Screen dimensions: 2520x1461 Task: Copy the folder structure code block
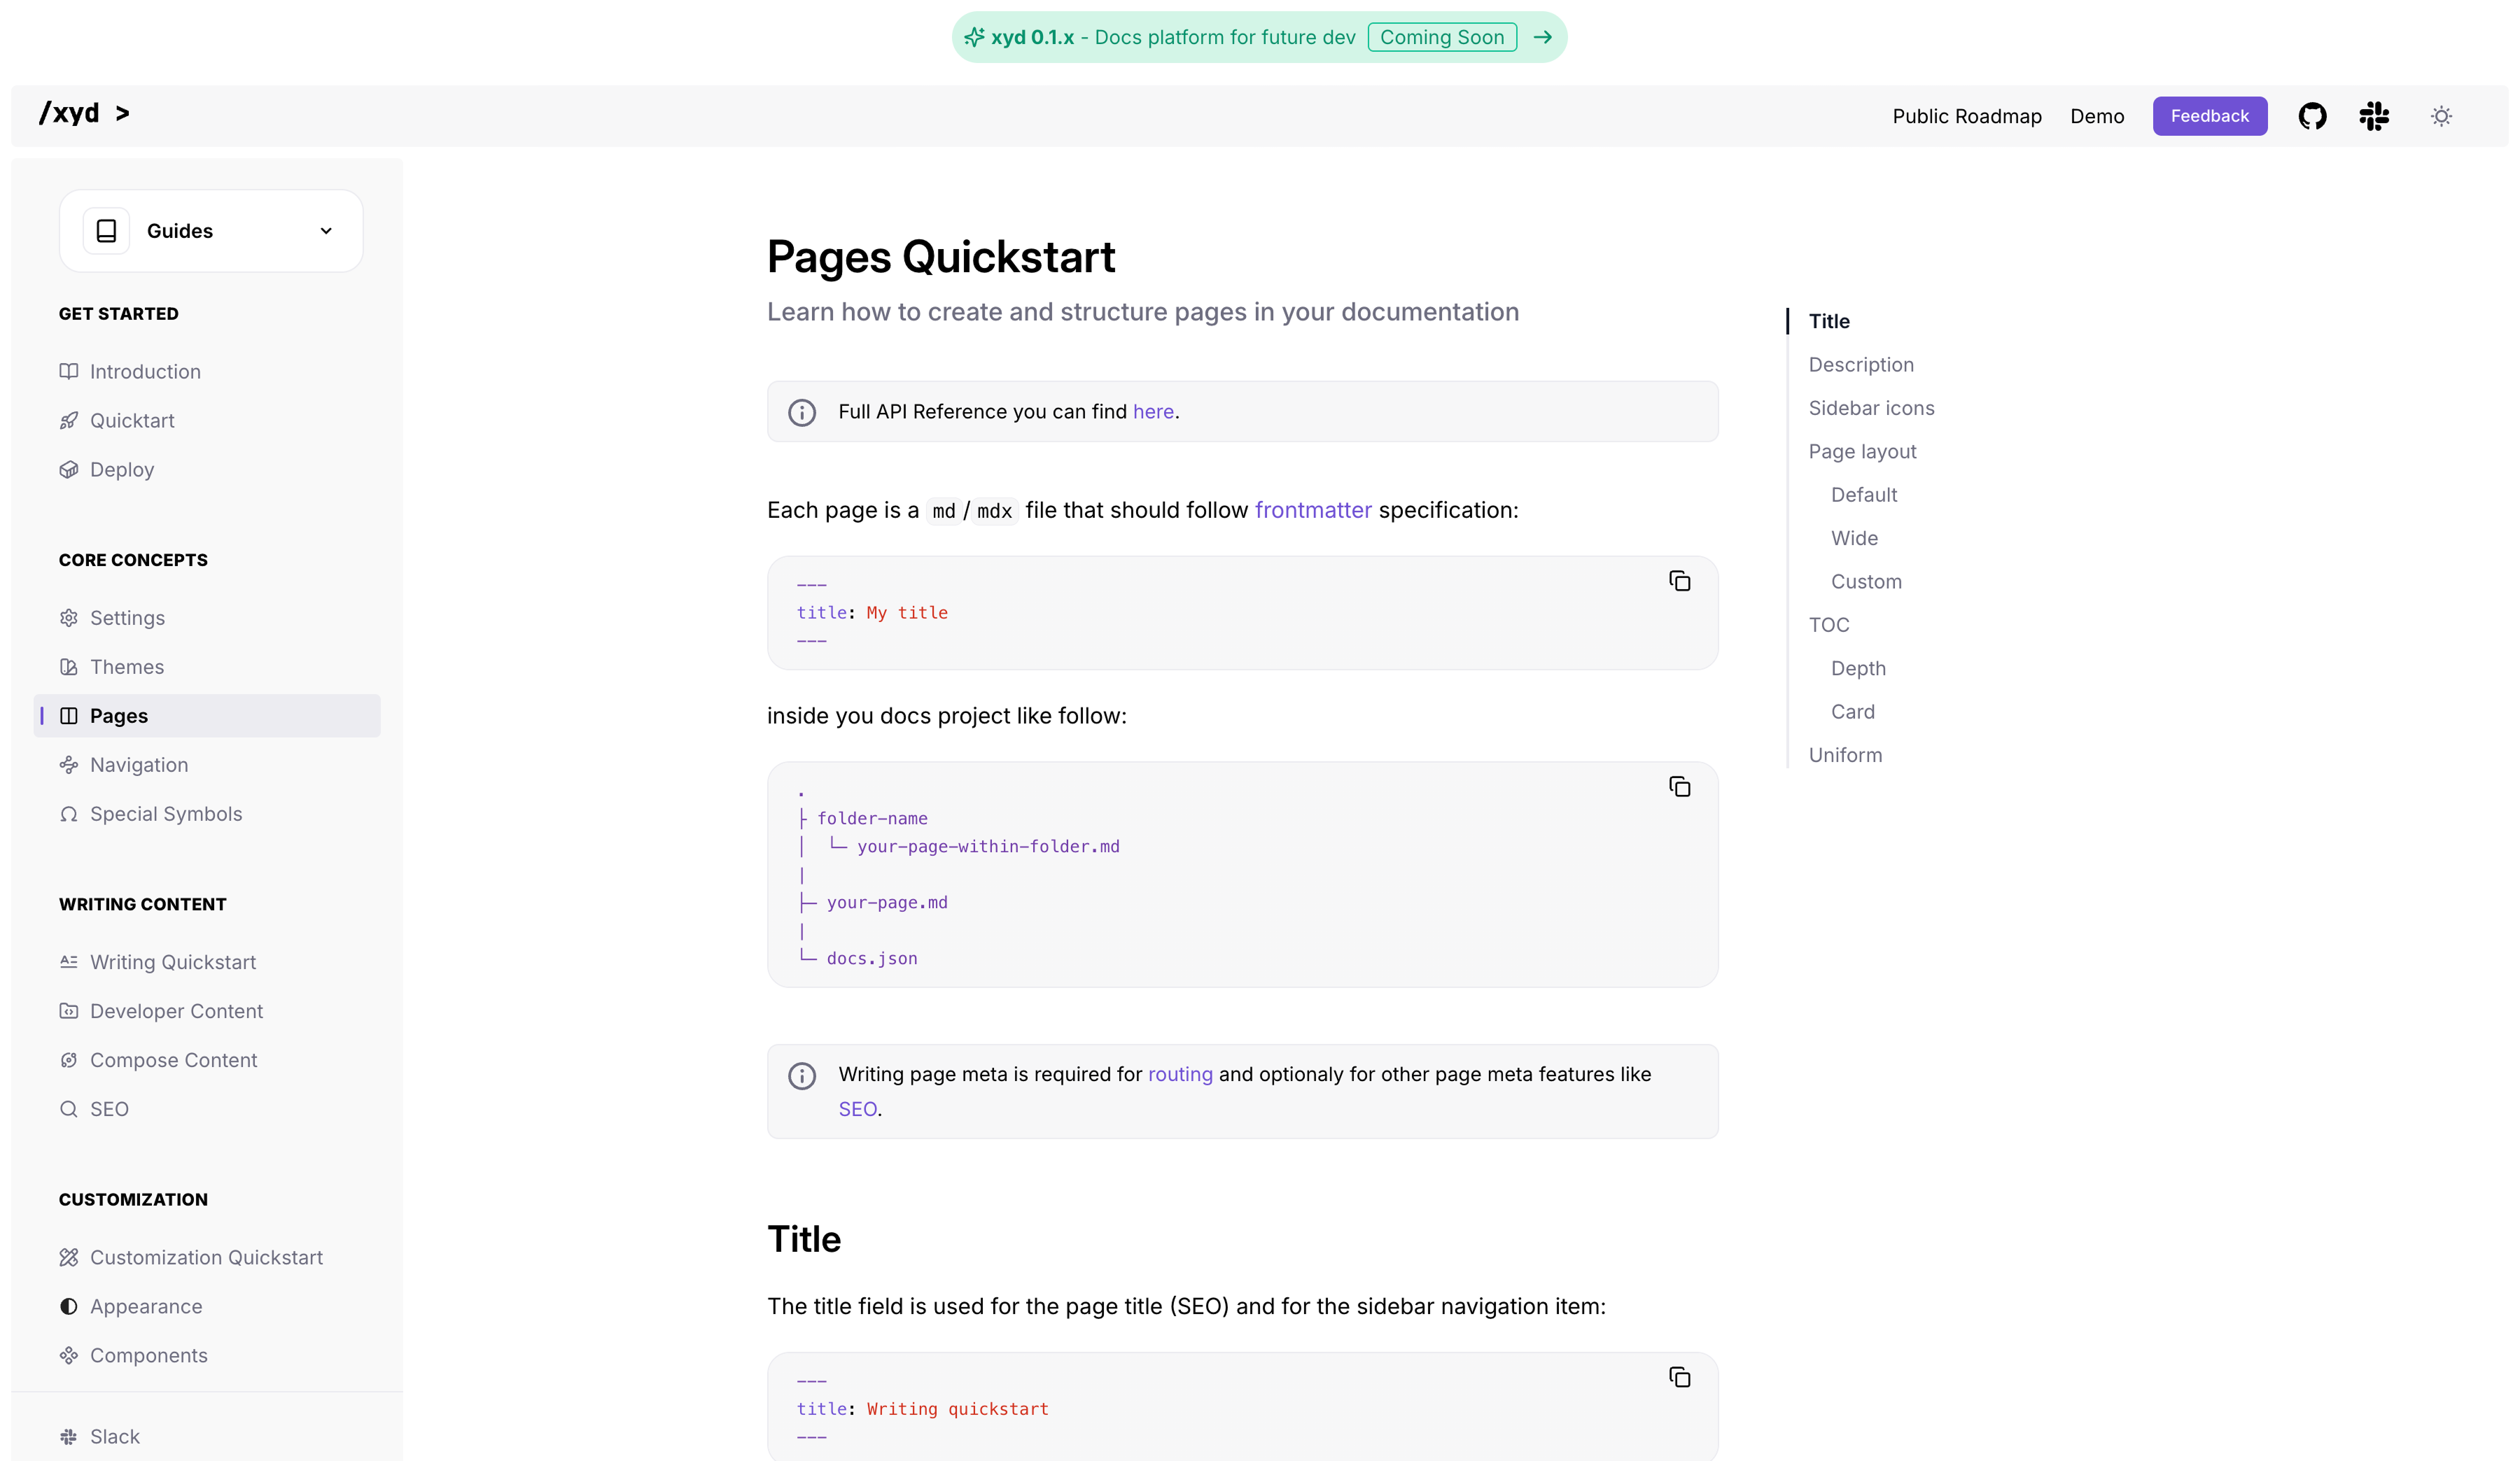click(1679, 786)
